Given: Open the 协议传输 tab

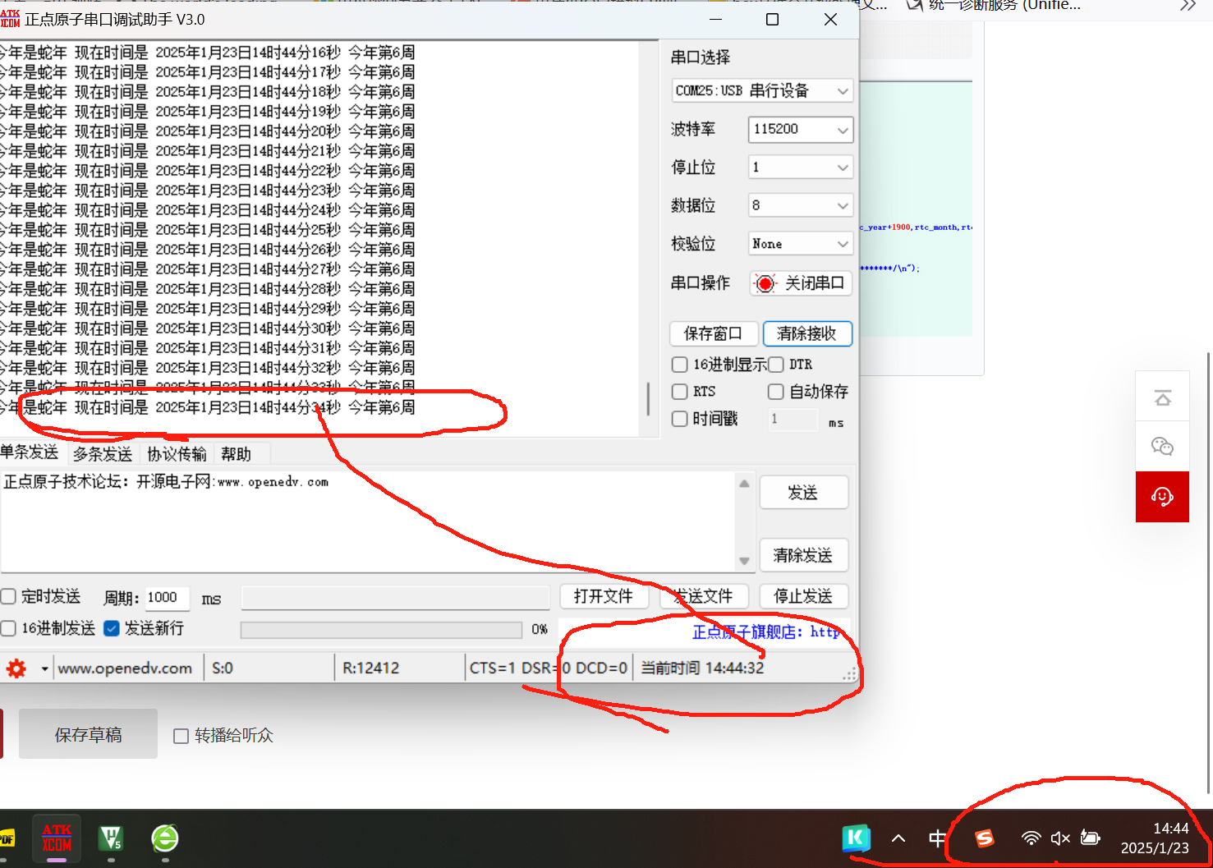Looking at the screenshot, I should pyautogui.click(x=177, y=452).
